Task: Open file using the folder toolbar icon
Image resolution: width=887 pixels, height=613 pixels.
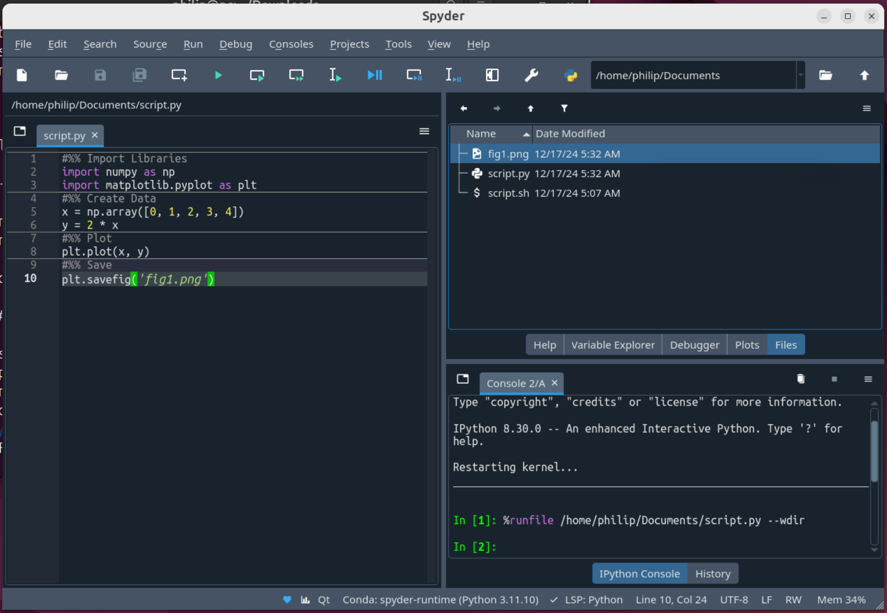Action: [61, 75]
